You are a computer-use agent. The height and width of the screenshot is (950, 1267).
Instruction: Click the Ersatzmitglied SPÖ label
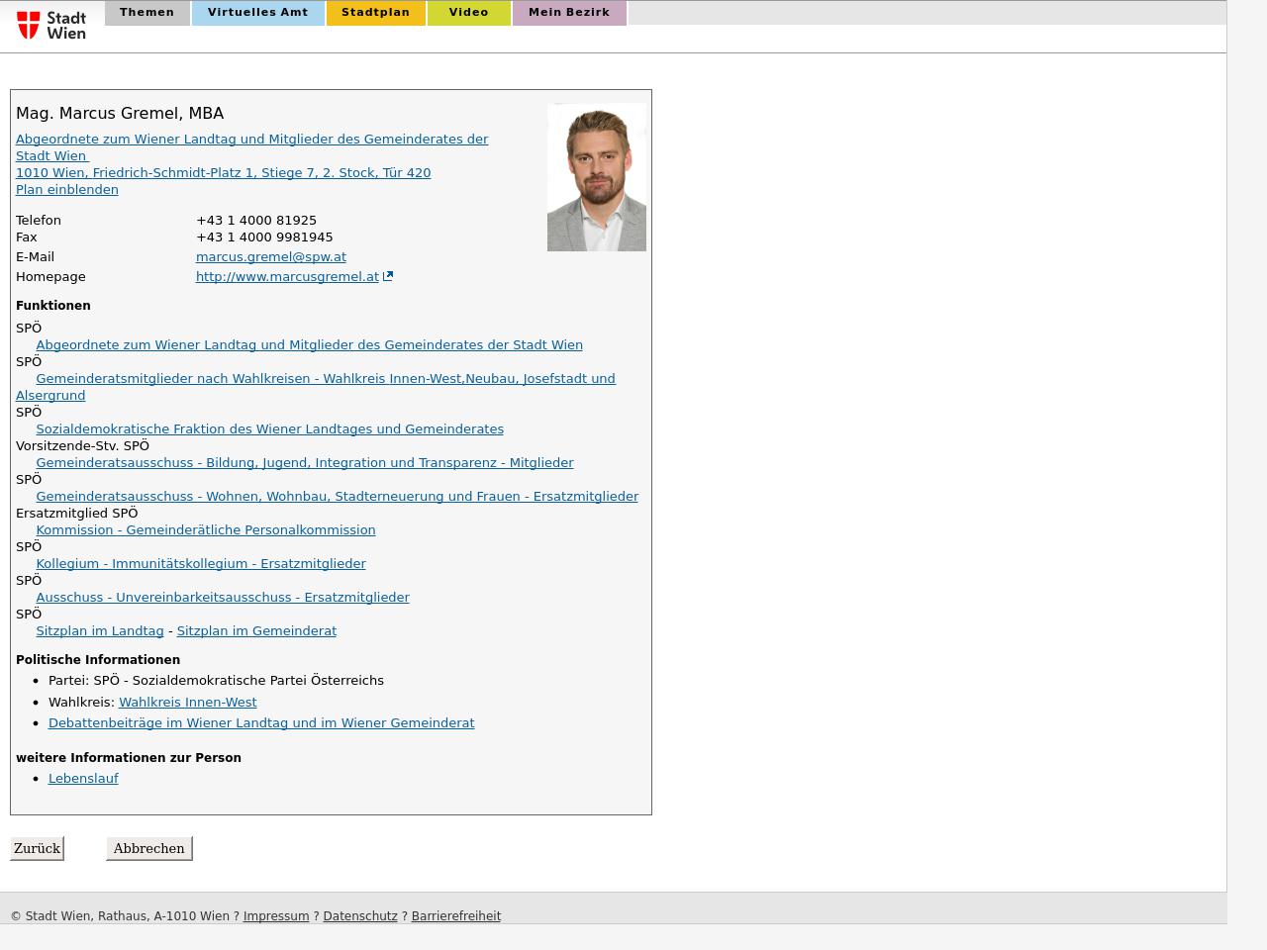pyautogui.click(x=77, y=514)
